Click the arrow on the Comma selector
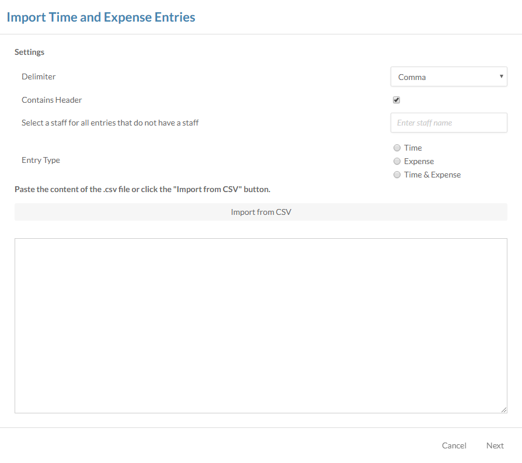Screen dimensions: 522x463 (x=501, y=76)
